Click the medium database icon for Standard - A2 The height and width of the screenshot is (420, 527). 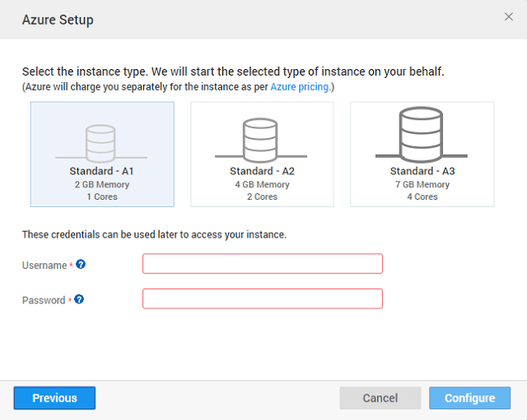pos(261,139)
